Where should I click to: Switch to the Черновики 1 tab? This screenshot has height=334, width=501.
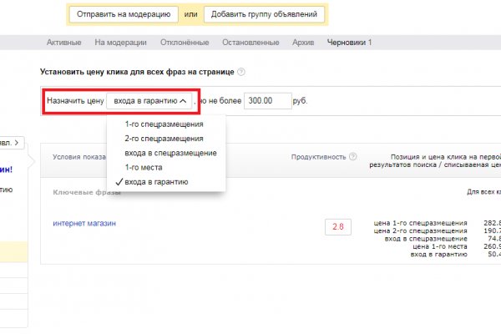(x=349, y=43)
